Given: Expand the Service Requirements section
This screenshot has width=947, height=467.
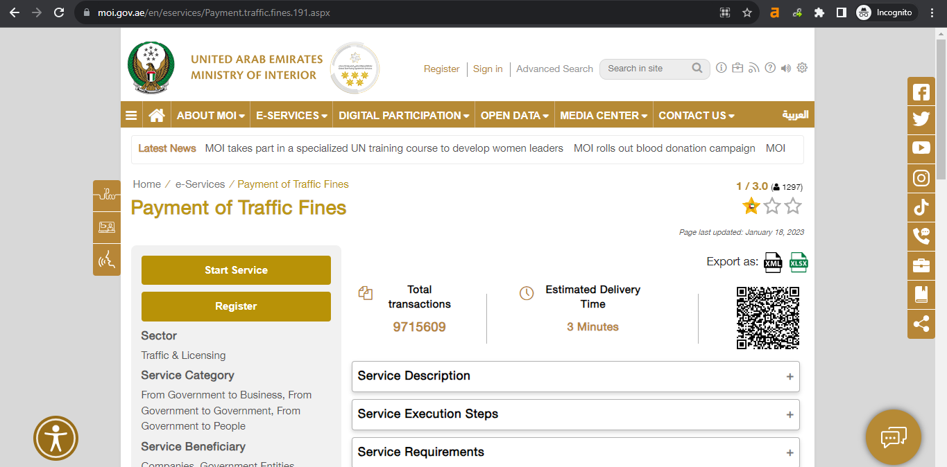Looking at the screenshot, I should (x=575, y=452).
